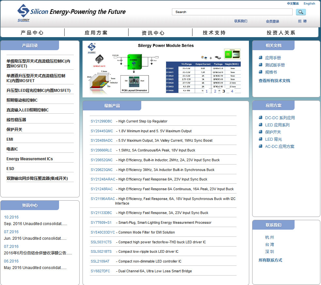This screenshot has width=321, height=285.
Task: Open the 技术支持 menu
Action: (214, 33)
